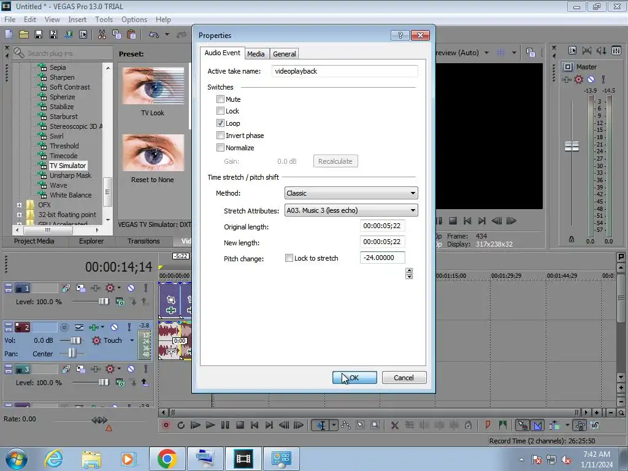Click Go to Start in timeline transport
This screenshot has height=471, width=628.
coord(255,425)
